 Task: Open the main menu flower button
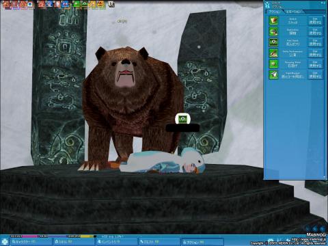[4, 242]
